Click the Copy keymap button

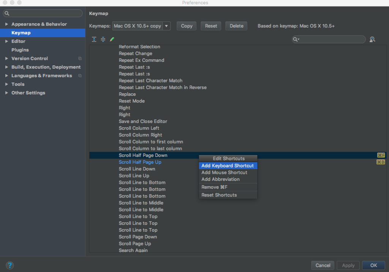point(187,26)
